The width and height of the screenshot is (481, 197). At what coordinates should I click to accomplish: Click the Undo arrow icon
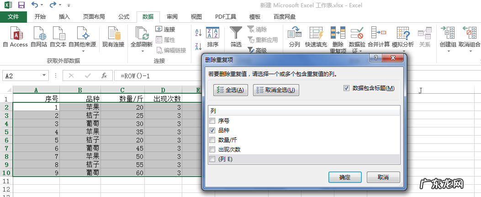point(35,5)
